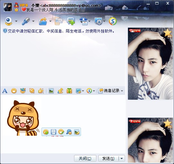
Task: Click contact avatar in title bar
Action: [x=8, y=7]
